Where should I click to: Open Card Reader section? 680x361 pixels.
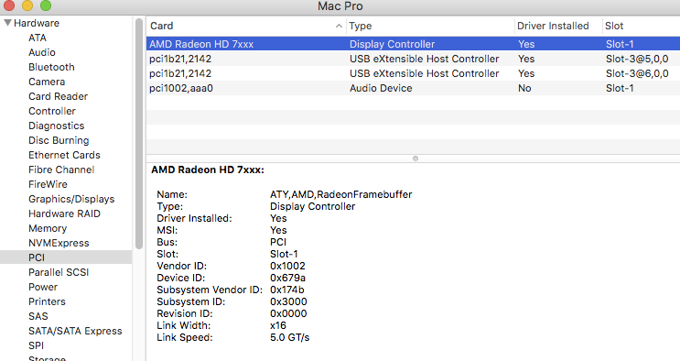point(58,96)
